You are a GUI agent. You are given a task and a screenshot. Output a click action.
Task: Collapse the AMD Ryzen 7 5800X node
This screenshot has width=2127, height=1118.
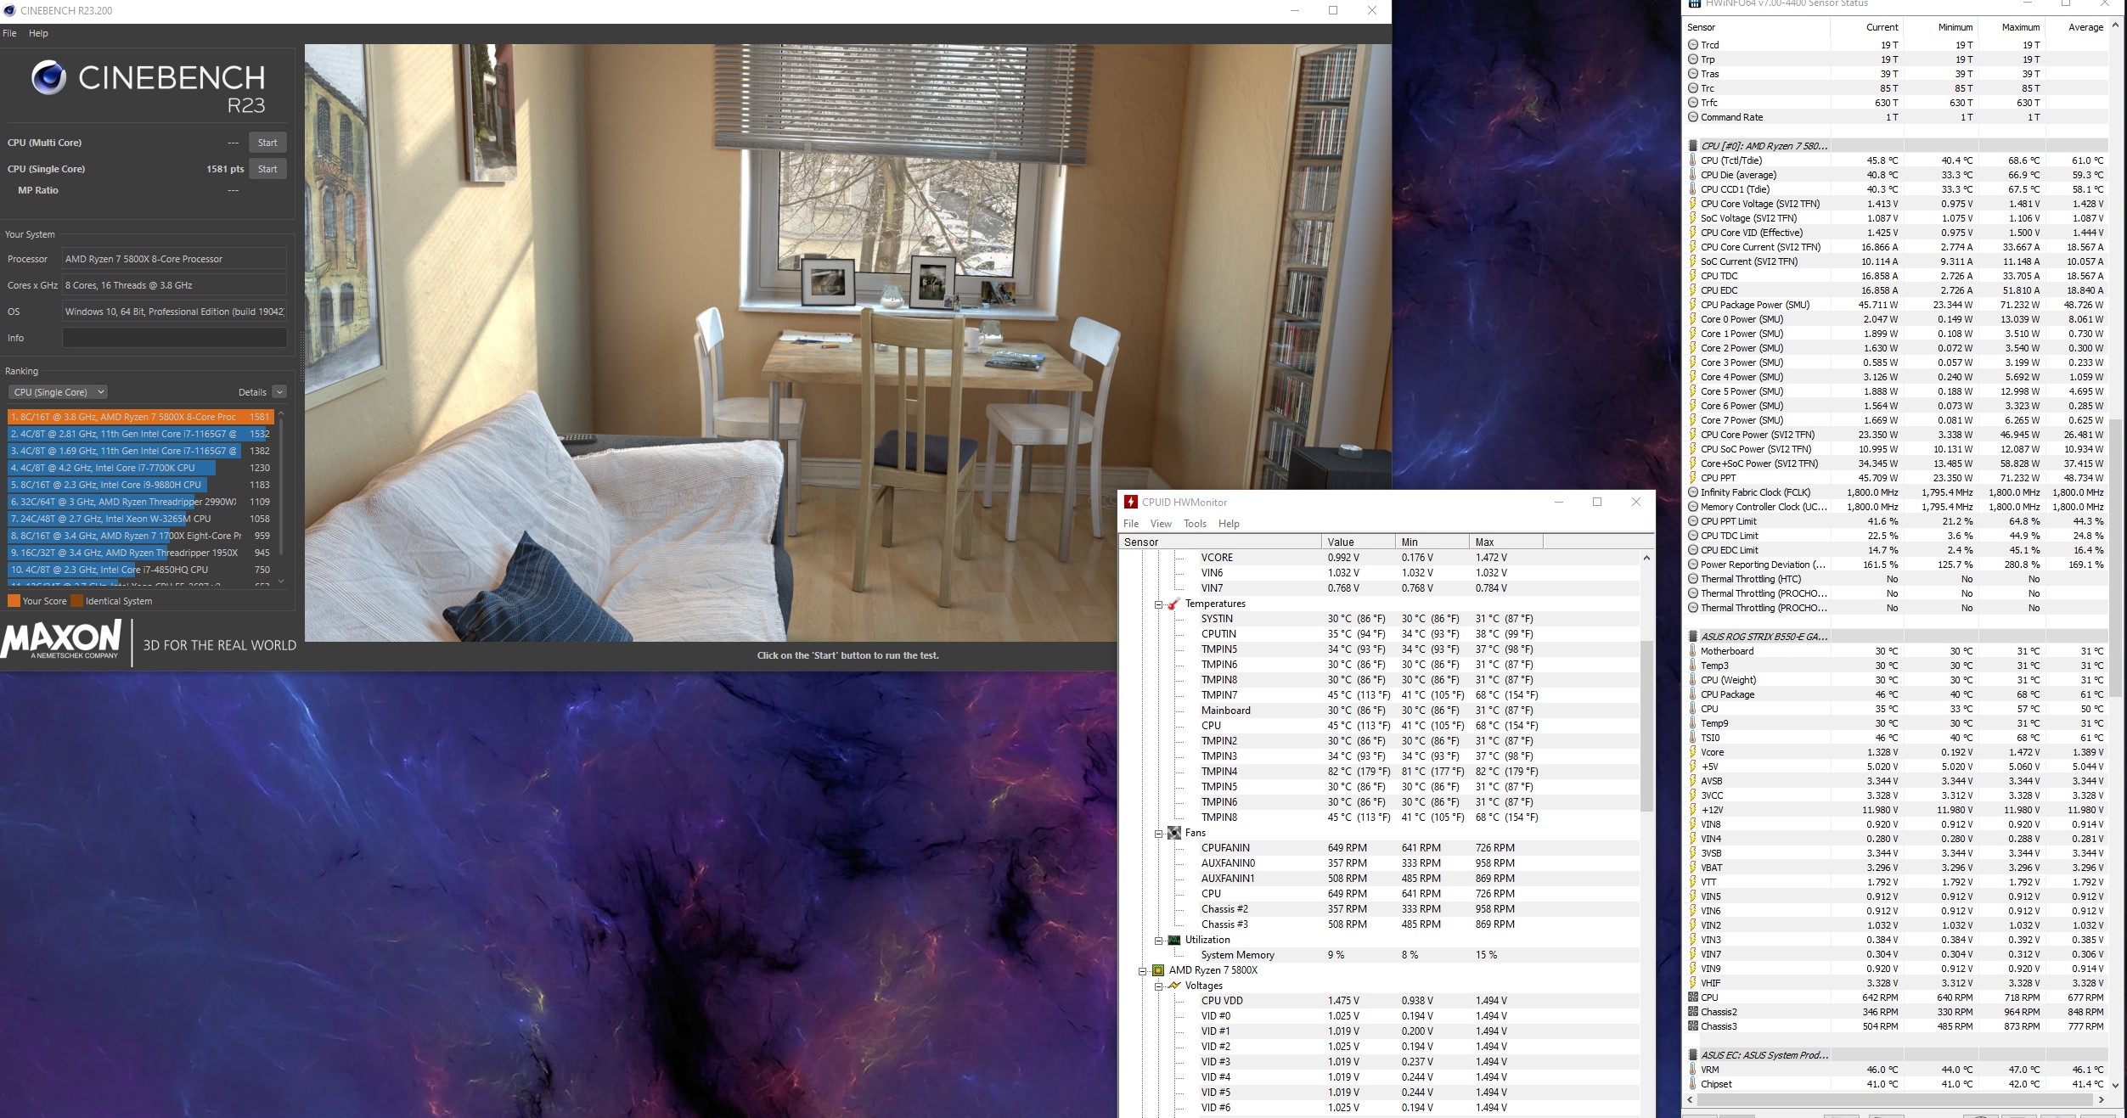[1143, 971]
